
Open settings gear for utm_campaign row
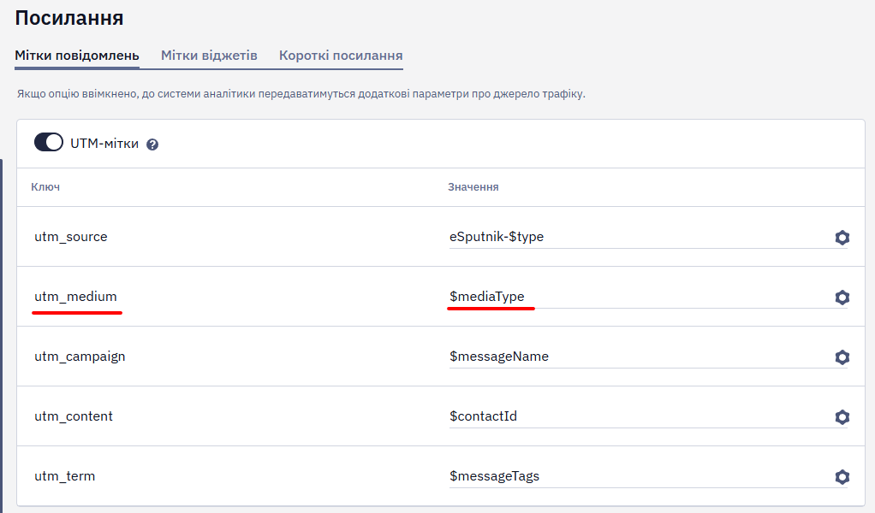pos(842,357)
